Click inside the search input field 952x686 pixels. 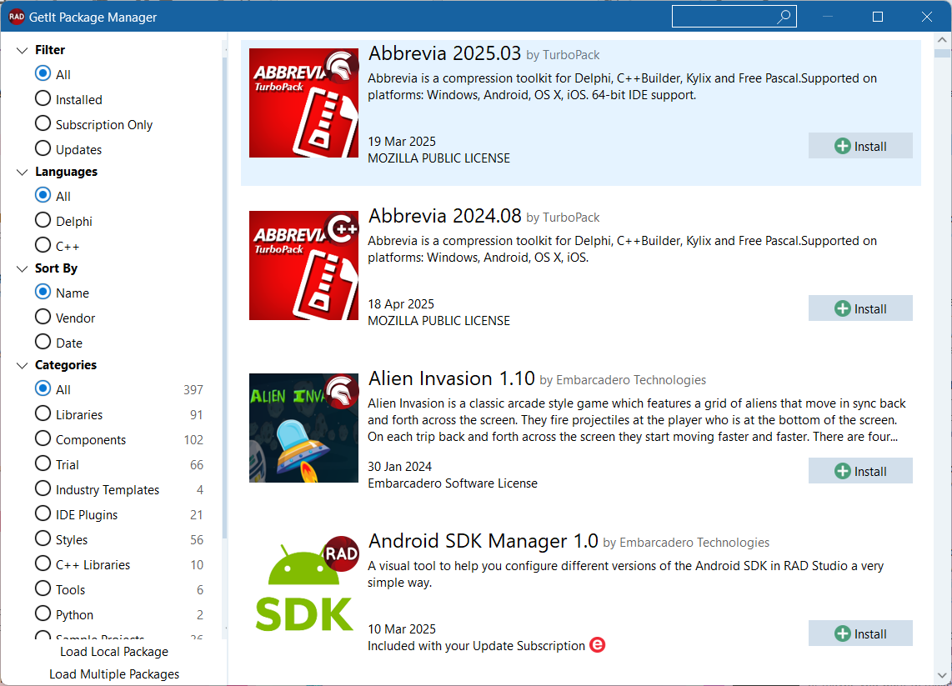[x=722, y=17]
